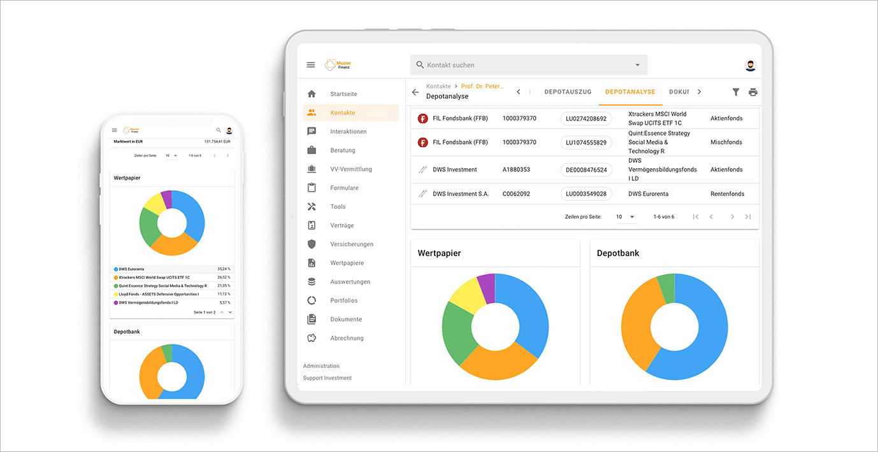Open Versicherungen via its shield icon
Image resolution: width=878 pixels, height=452 pixels.
click(311, 244)
